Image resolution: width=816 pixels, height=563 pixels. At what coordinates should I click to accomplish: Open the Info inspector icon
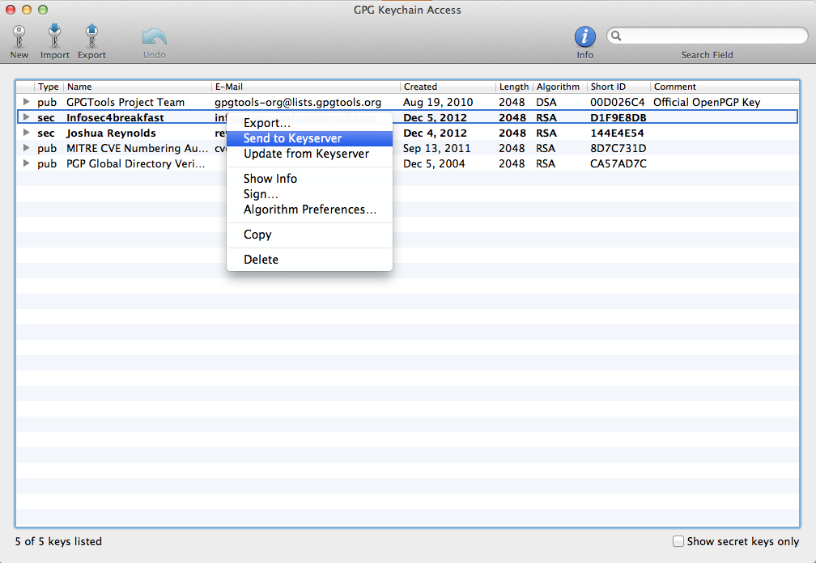(585, 37)
